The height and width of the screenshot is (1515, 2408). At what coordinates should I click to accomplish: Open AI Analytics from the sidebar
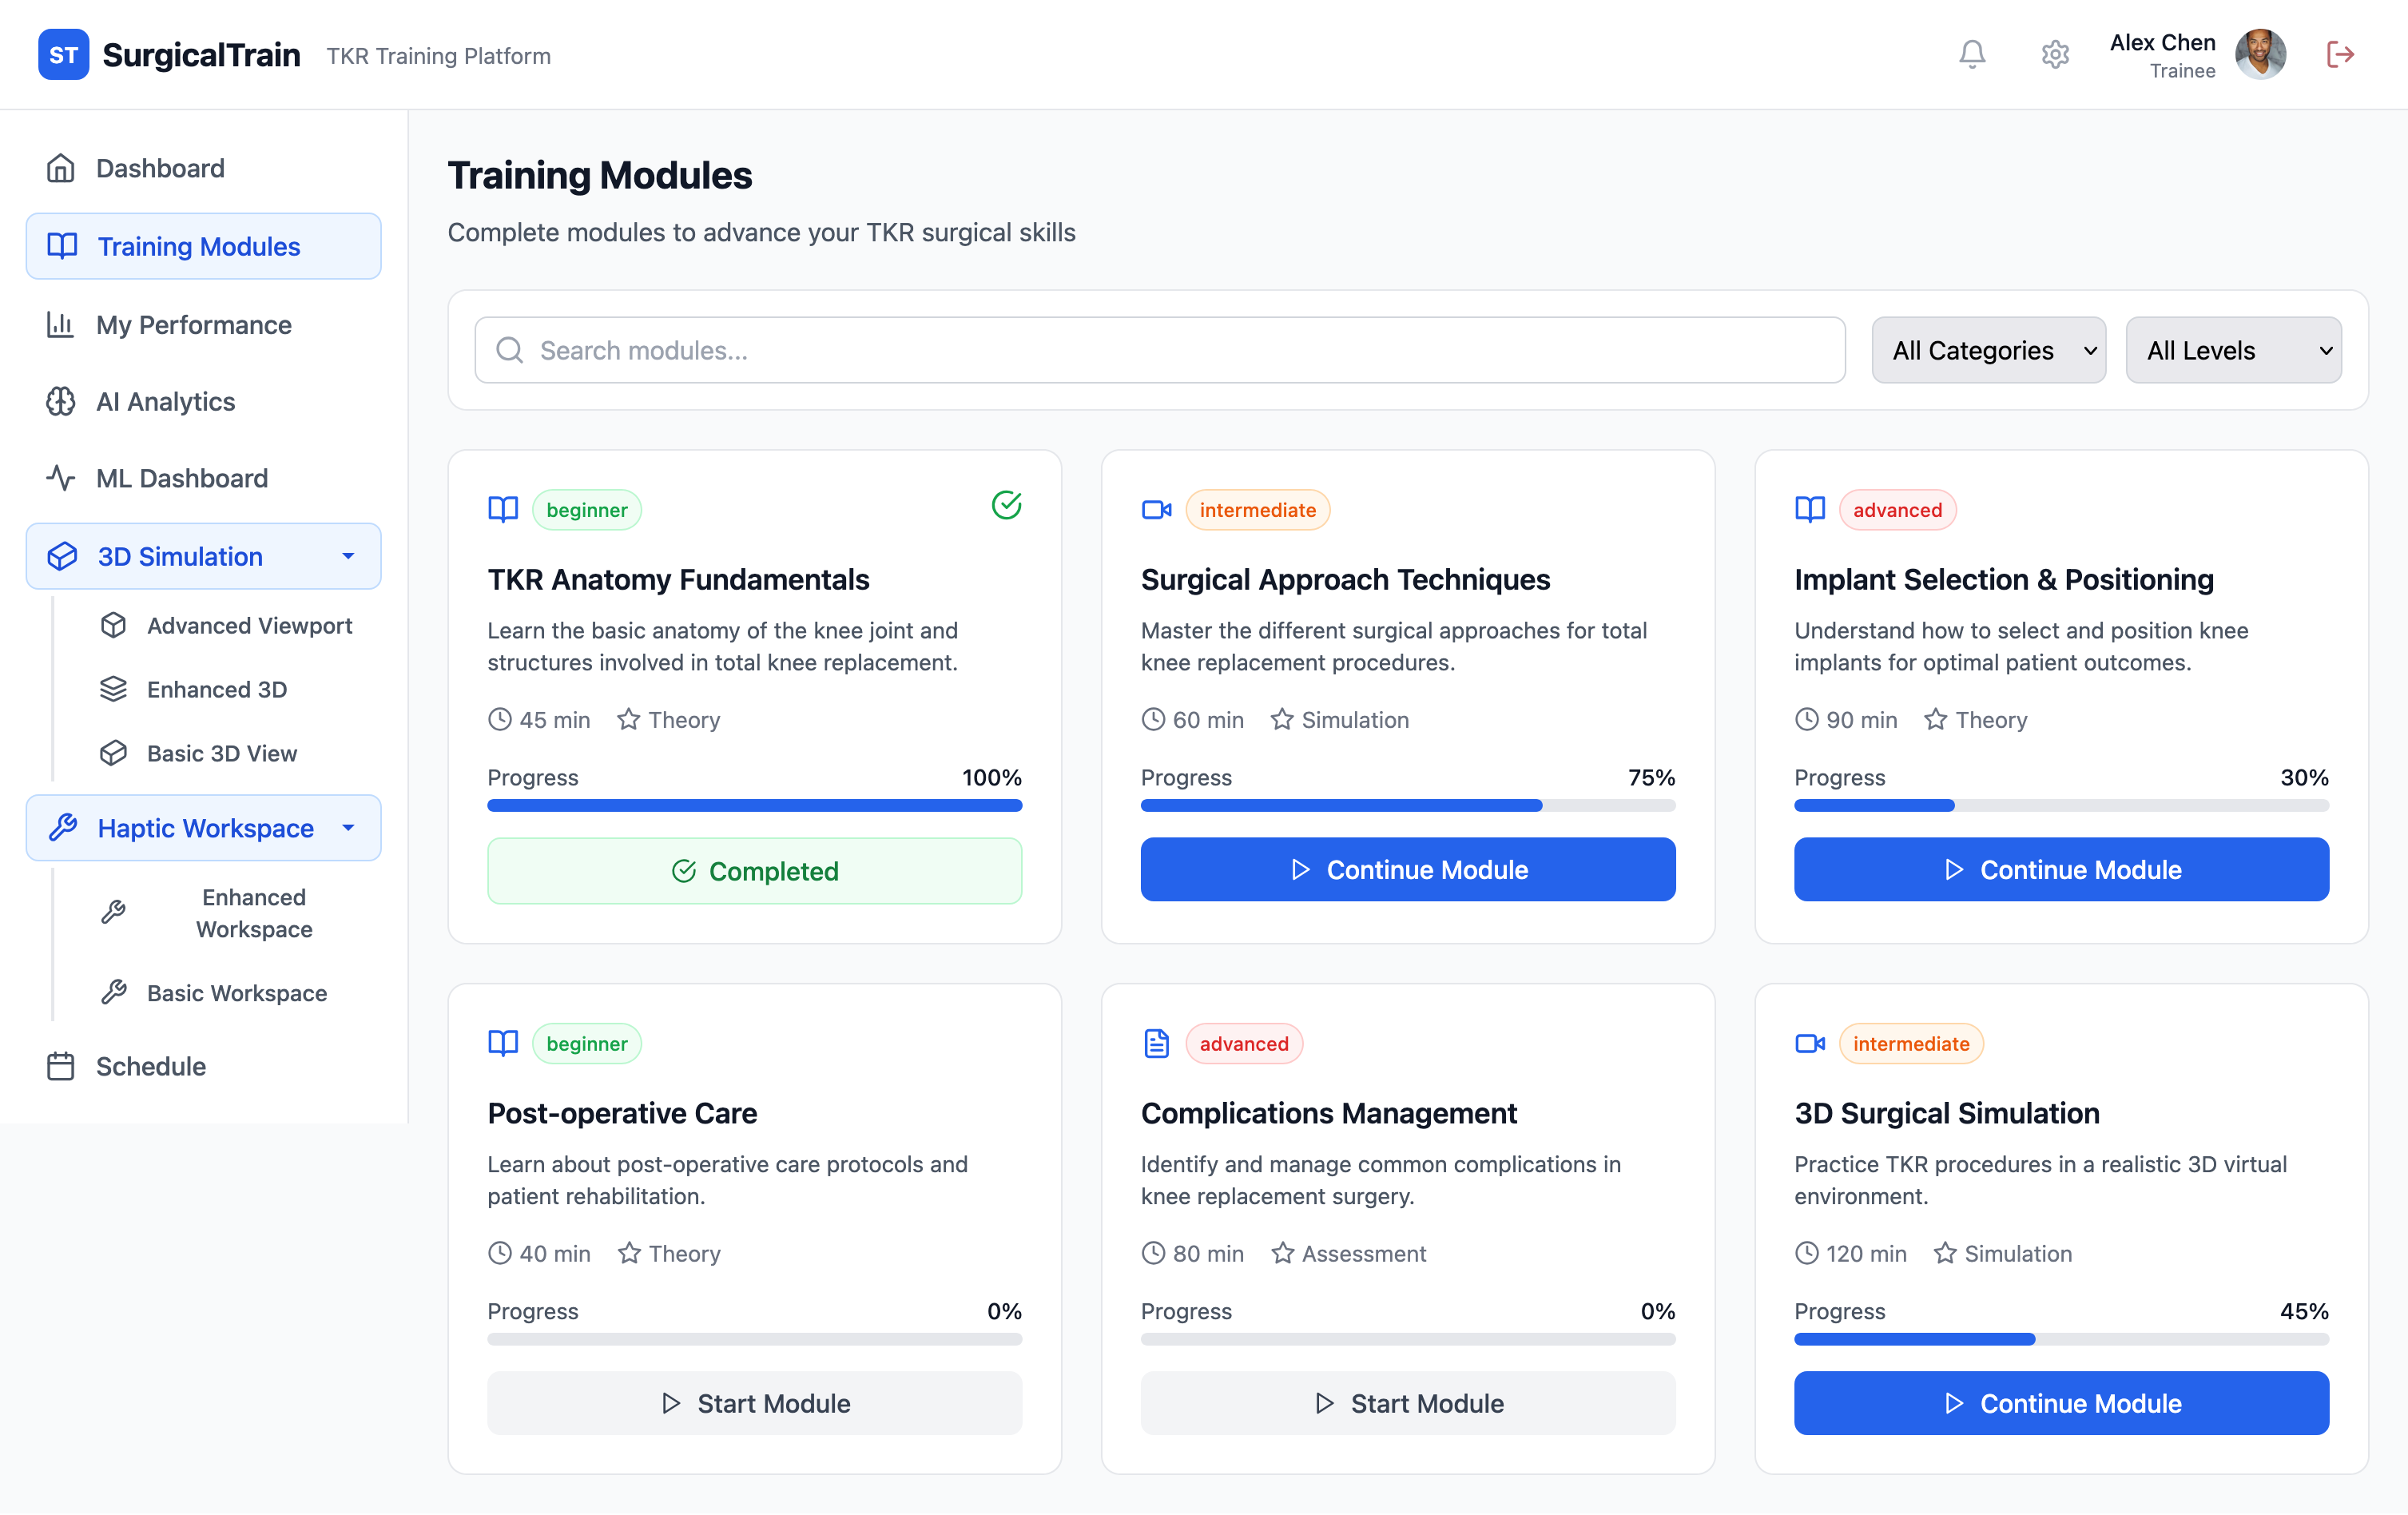pos(166,401)
